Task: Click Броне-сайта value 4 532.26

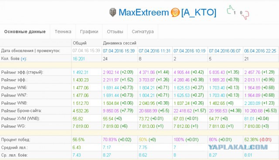Action: point(81,111)
